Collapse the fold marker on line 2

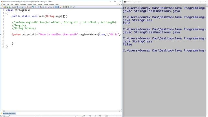5,13
